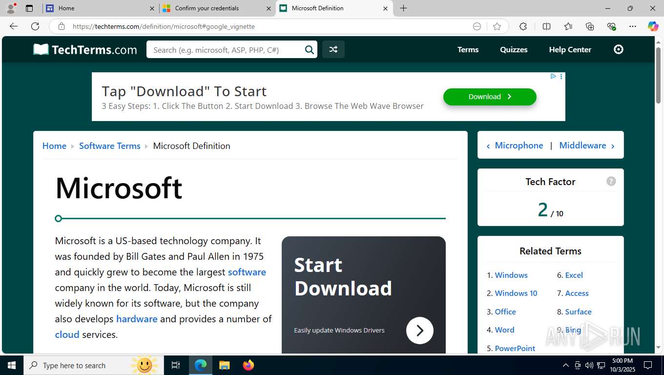Open related term PowerPoint
The image size is (664, 375).
pyautogui.click(x=515, y=348)
